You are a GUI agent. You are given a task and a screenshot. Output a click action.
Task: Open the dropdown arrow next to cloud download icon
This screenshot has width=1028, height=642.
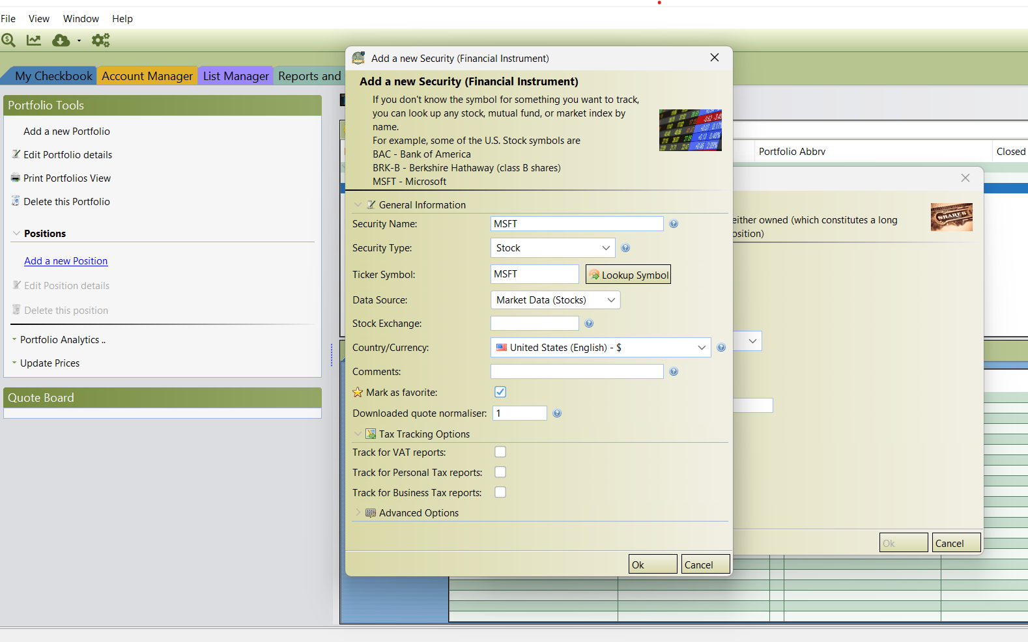[79, 40]
